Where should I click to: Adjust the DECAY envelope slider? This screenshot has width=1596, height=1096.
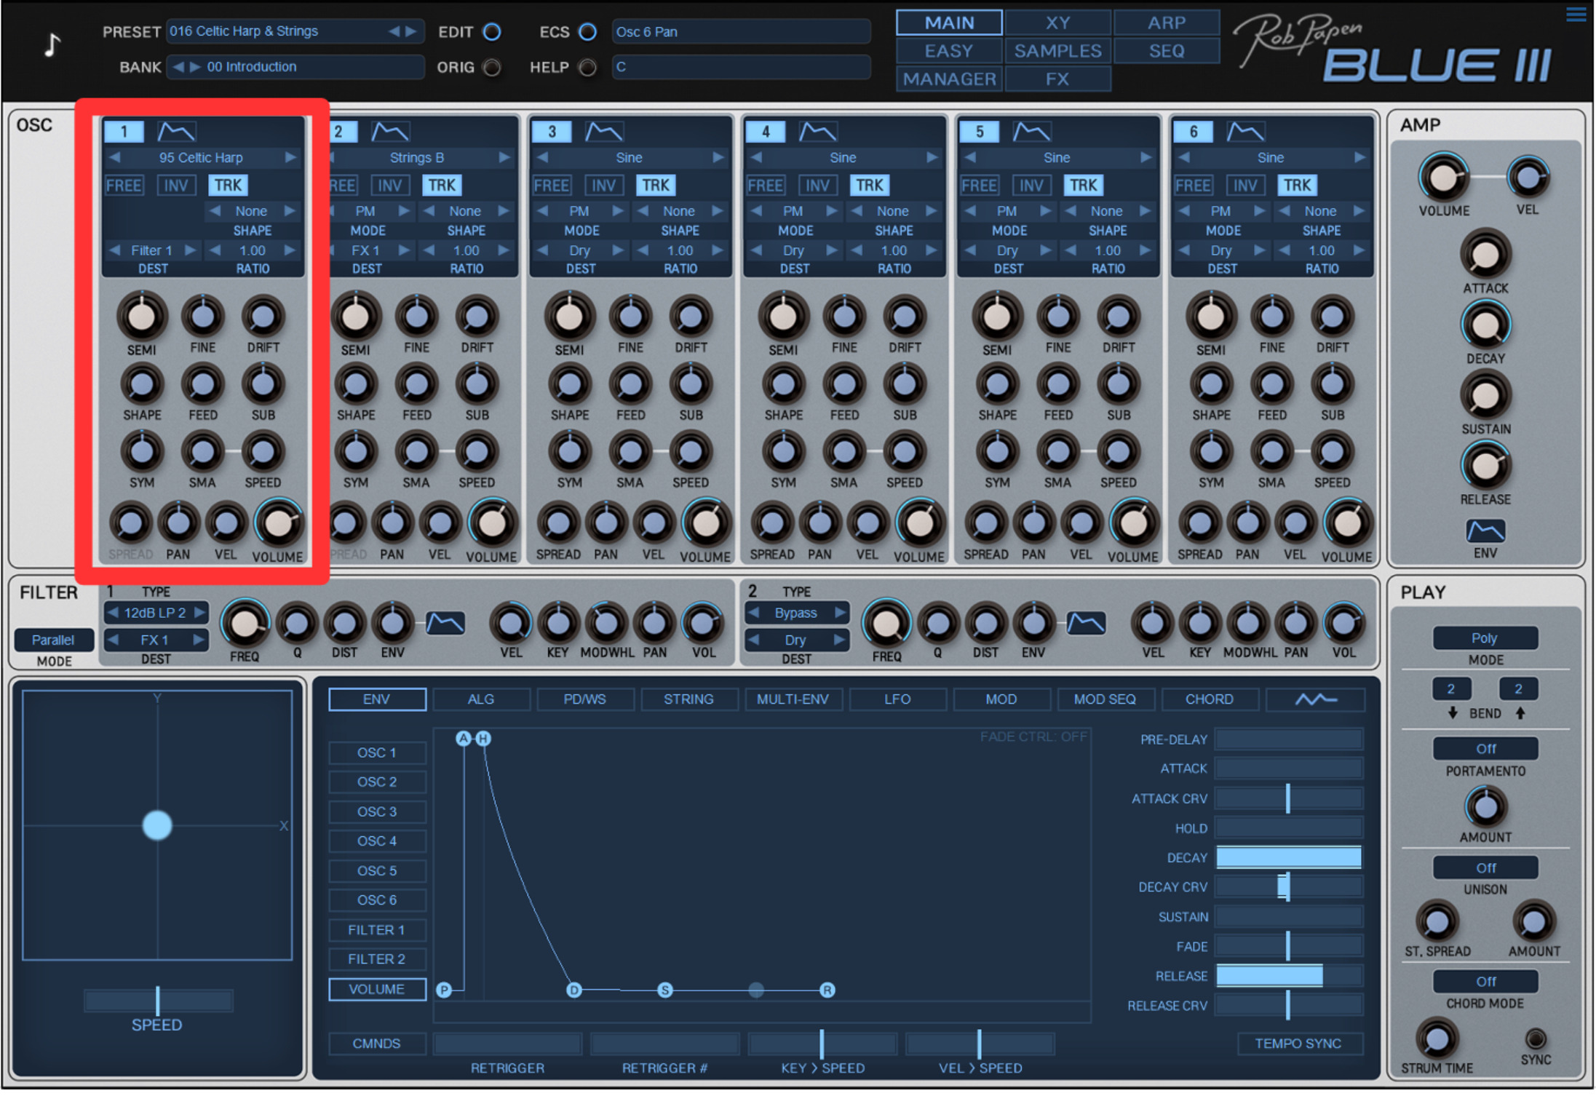pos(1288,858)
